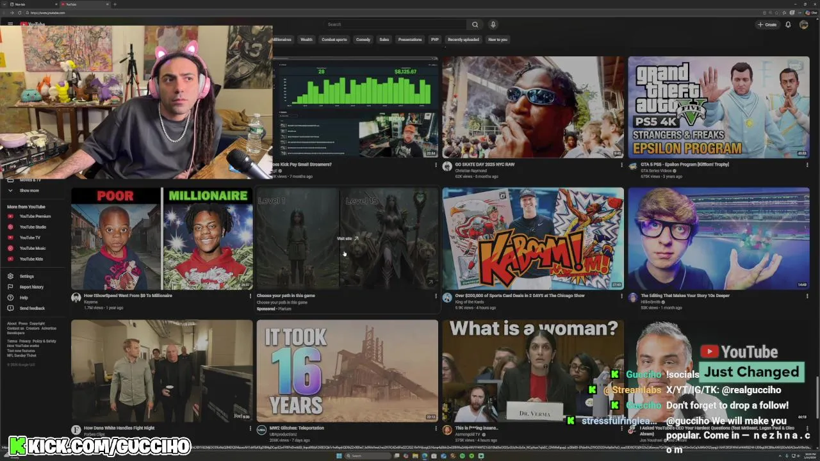Select the New to you chip
This screenshot has height=461, width=820.
(x=498, y=40)
